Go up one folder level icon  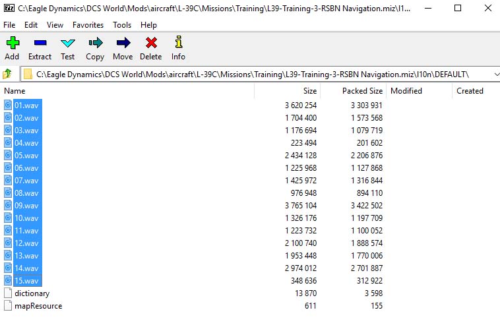point(7,74)
